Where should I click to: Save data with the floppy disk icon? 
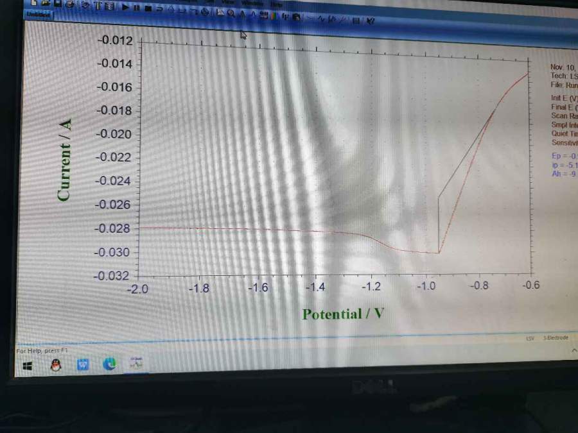coord(57,4)
